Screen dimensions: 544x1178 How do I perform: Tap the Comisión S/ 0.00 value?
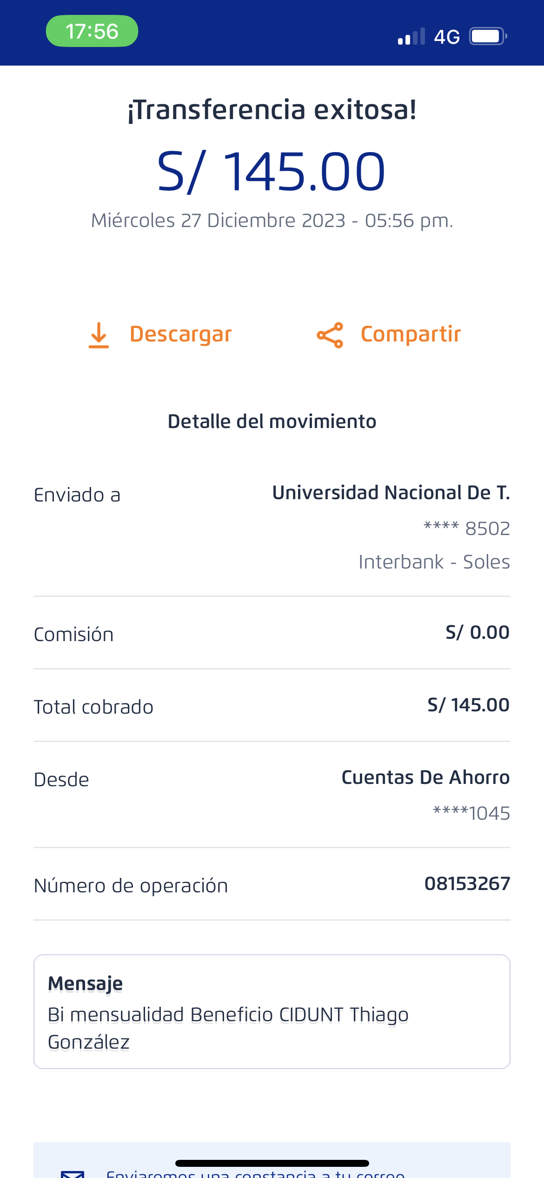[477, 632]
